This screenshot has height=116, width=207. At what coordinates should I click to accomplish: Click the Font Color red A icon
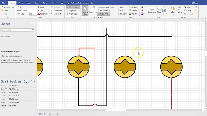point(39,14)
